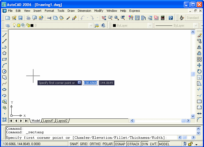Click the vertical scrollbar thumb
Viewport: 204px width, 147px height.
point(193,74)
